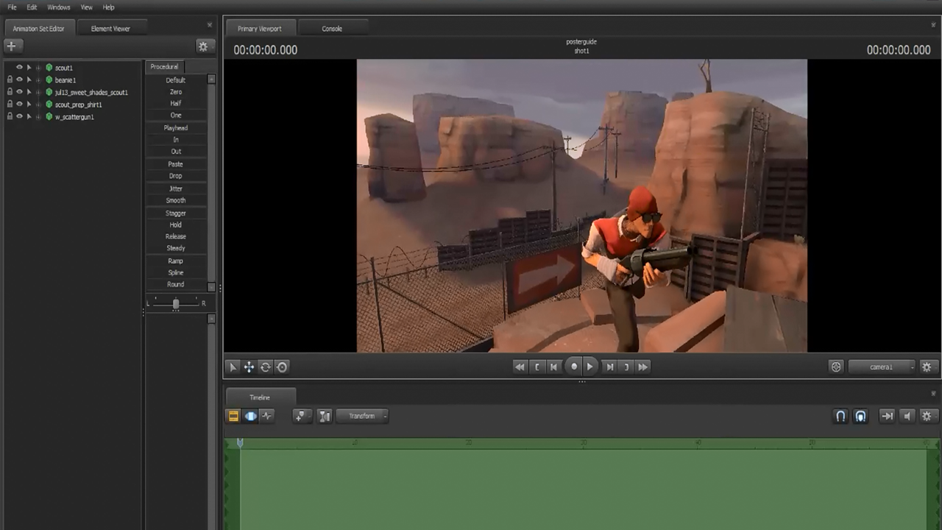Viewport: 942px width, 530px height.
Task: Apply the Jitter preset
Action: click(x=176, y=188)
